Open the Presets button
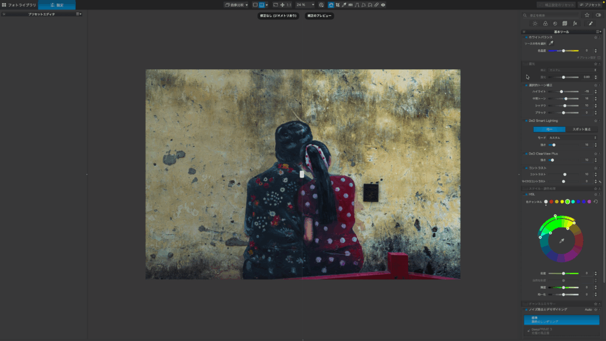606x341 pixels. (590, 5)
